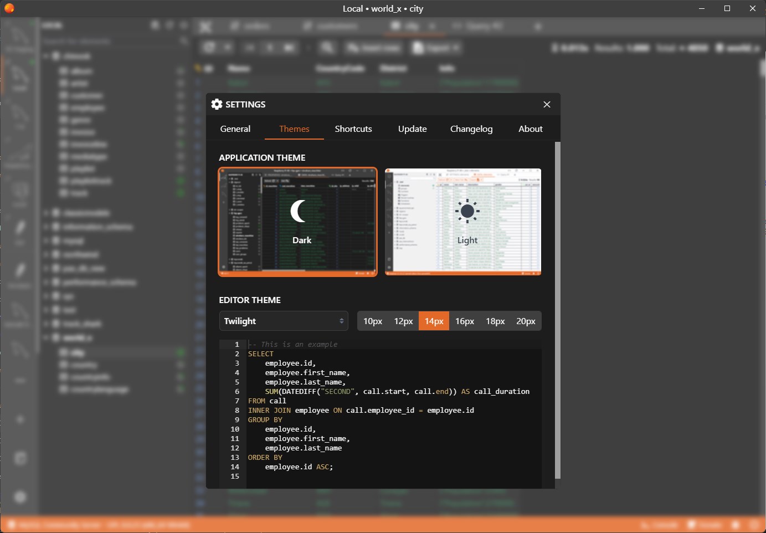Close the Settings dialog with the X
This screenshot has height=533, width=766.
[x=547, y=105]
